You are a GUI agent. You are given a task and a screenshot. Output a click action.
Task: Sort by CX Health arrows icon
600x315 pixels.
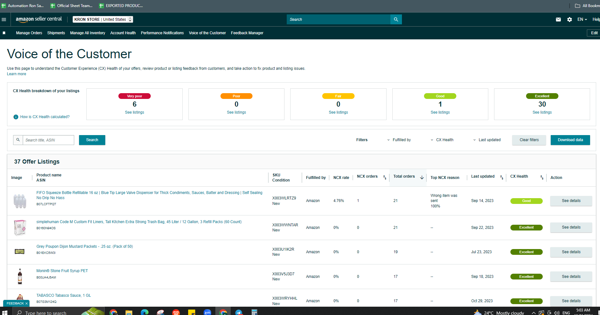coord(542,177)
